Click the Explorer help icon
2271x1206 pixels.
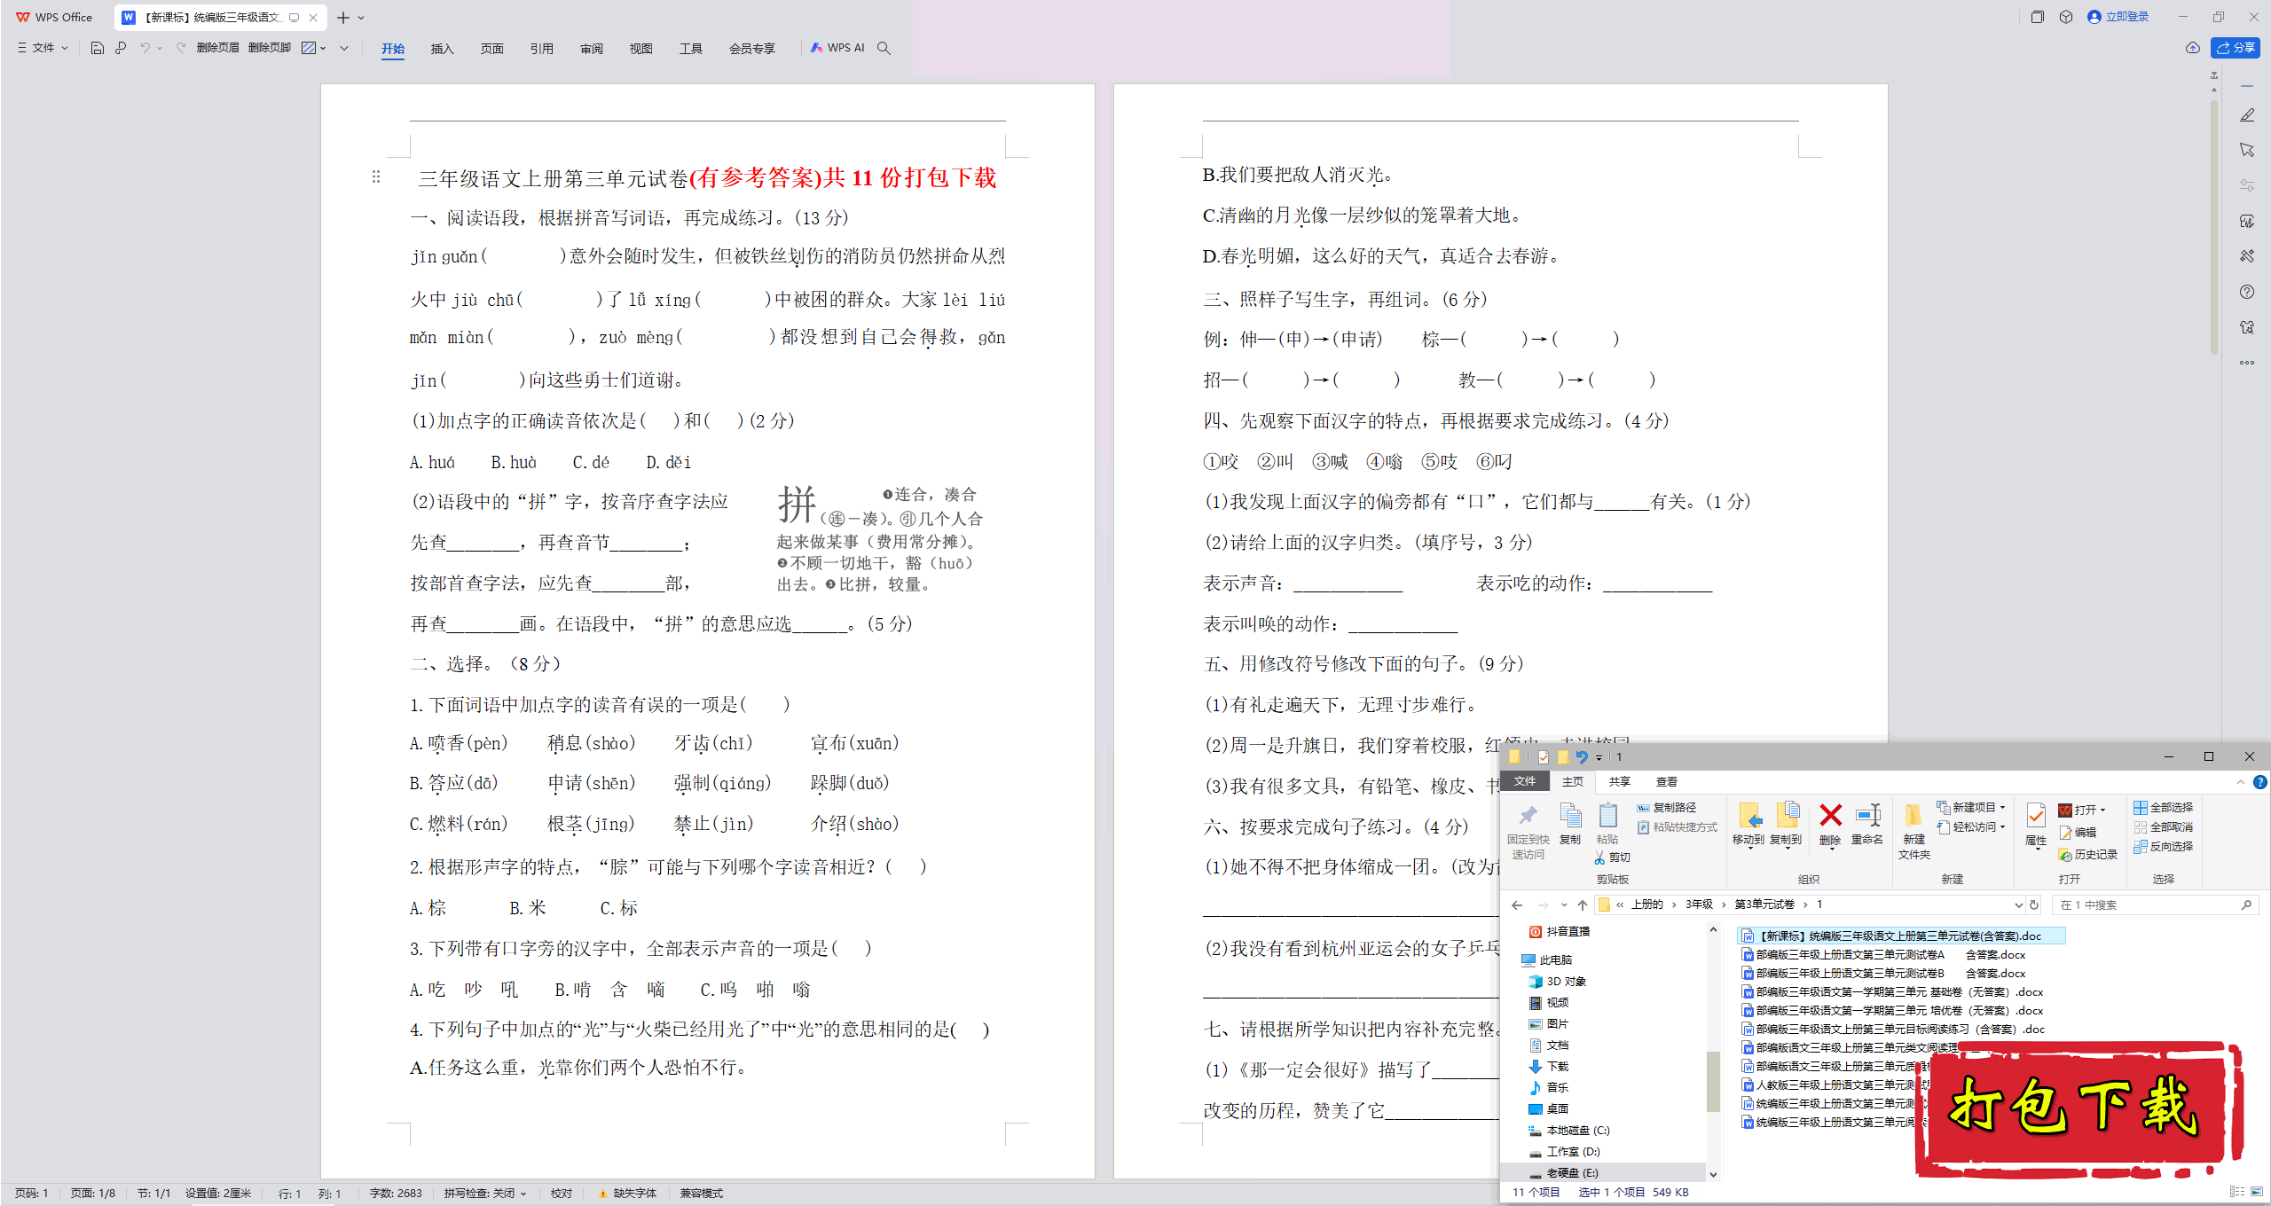pos(2260,782)
